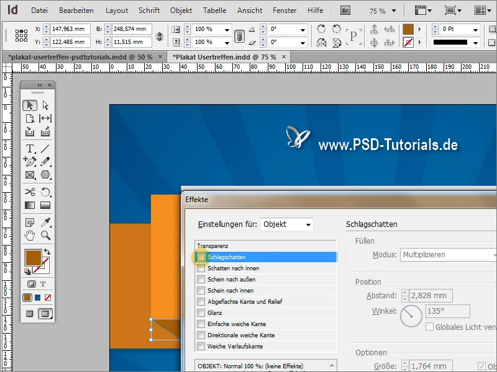The image size is (497, 372).
Task: Collapse the tools panel with double arrows
Action: [x=39, y=85]
